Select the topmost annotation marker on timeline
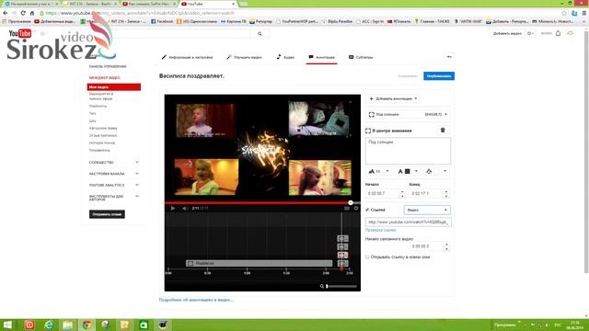The image size is (589, 331). coord(342,239)
